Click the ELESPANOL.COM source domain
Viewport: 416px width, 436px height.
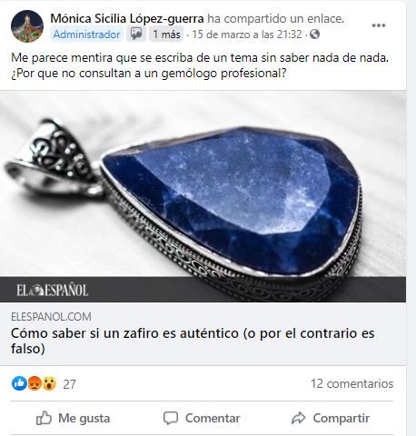click(x=51, y=317)
